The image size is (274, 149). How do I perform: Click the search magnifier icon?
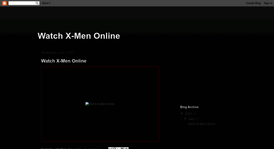pyautogui.click(x=37, y=3)
